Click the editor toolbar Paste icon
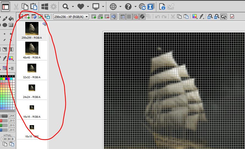 (x=186, y=16)
